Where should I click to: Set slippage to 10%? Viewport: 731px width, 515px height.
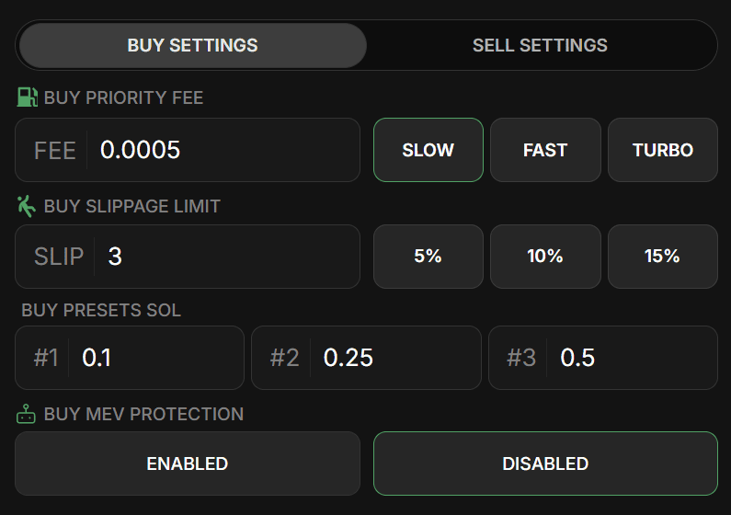(x=545, y=257)
